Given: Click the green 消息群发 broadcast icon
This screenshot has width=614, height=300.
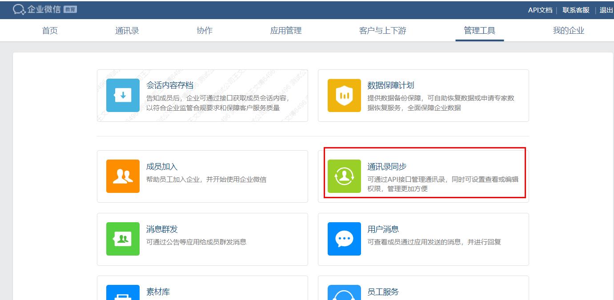Looking at the screenshot, I should pyautogui.click(x=123, y=239).
